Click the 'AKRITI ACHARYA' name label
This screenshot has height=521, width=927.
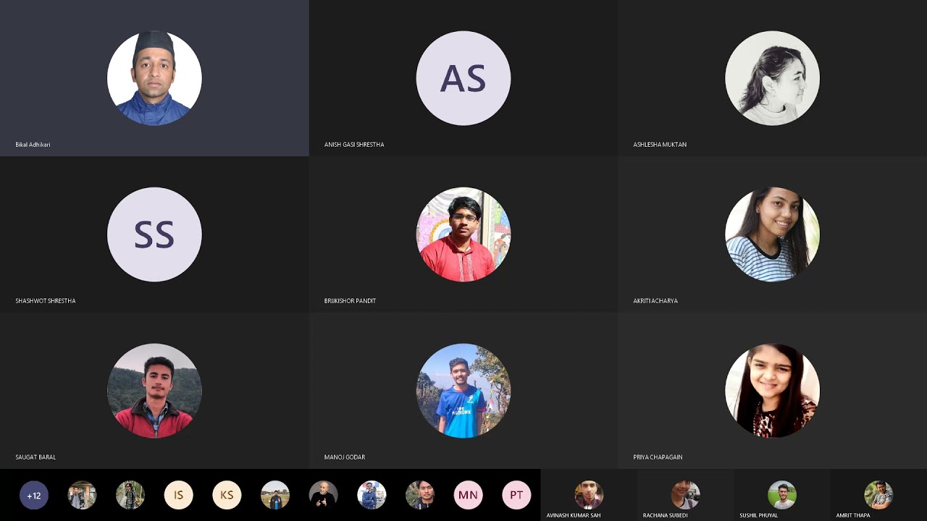click(x=655, y=301)
